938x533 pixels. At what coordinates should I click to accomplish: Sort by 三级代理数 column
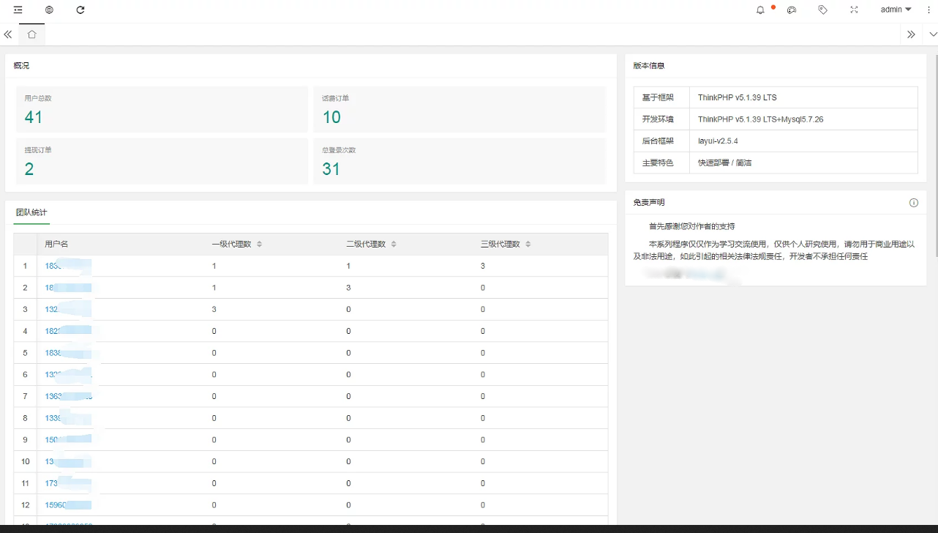[x=528, y=245]
